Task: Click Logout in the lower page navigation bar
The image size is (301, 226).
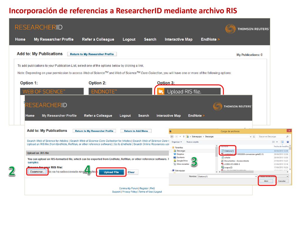Action: pos(125,115)
